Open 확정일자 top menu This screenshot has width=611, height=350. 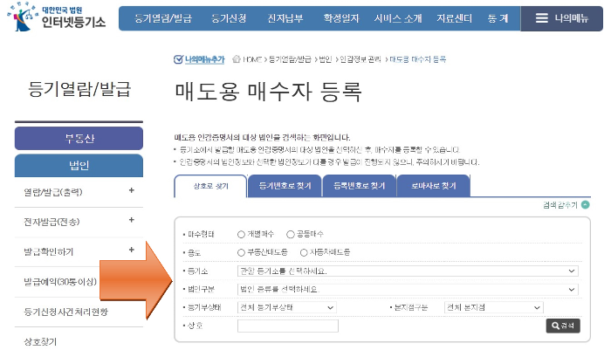point(341,18)
